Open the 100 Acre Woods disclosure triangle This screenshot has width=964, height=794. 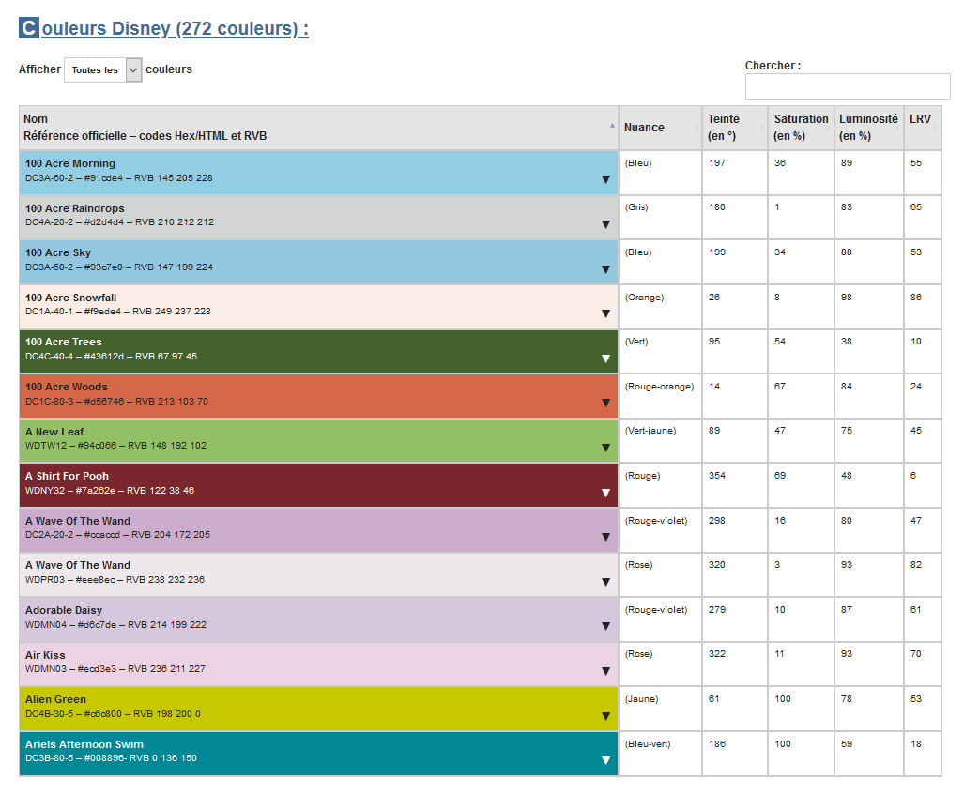605,402
